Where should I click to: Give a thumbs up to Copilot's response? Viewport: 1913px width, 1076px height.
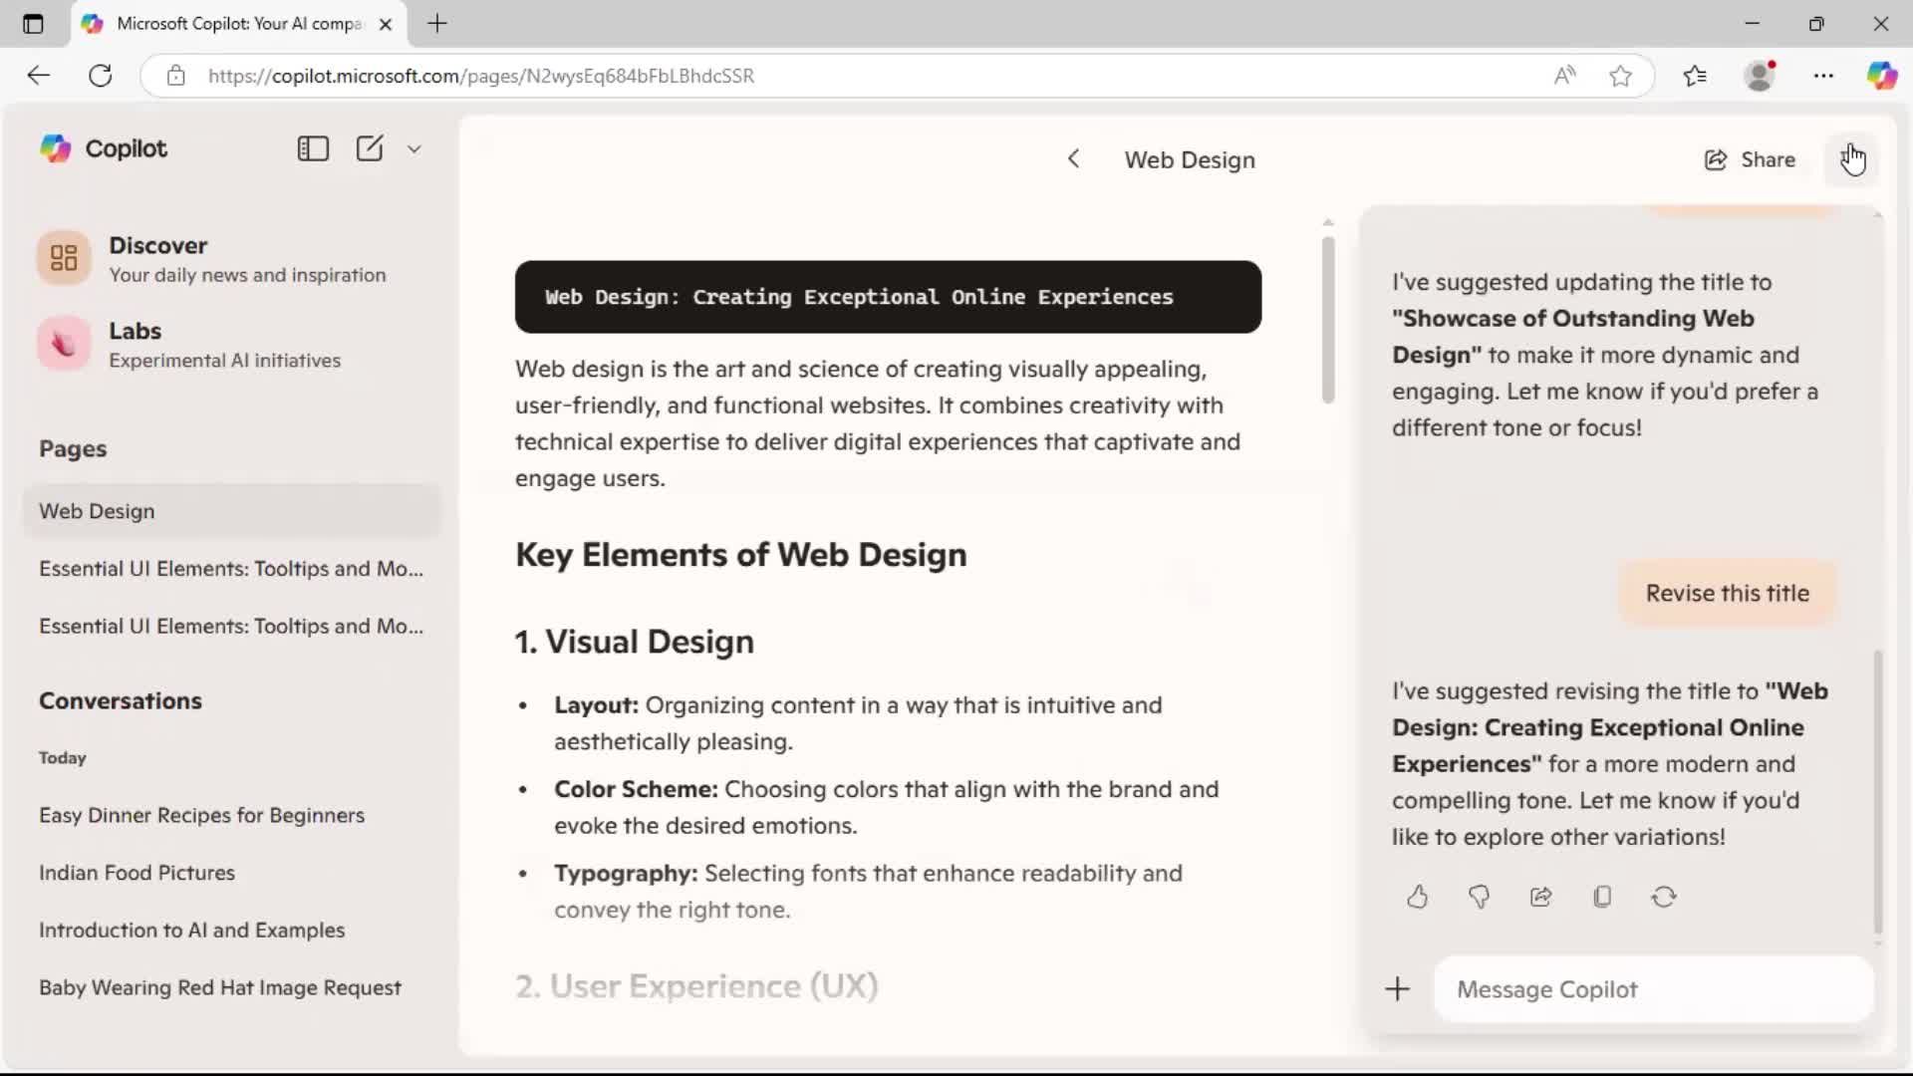pos(1417,897)
